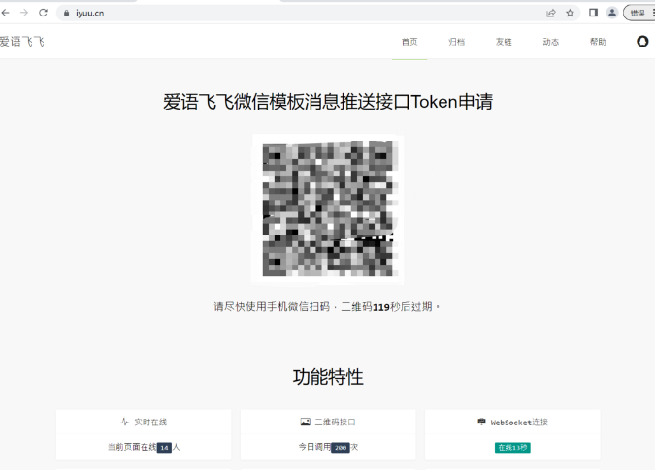Screen dimensions: 655x470
Task: Open the 动态 navigation item
Action: coord(550,42)
